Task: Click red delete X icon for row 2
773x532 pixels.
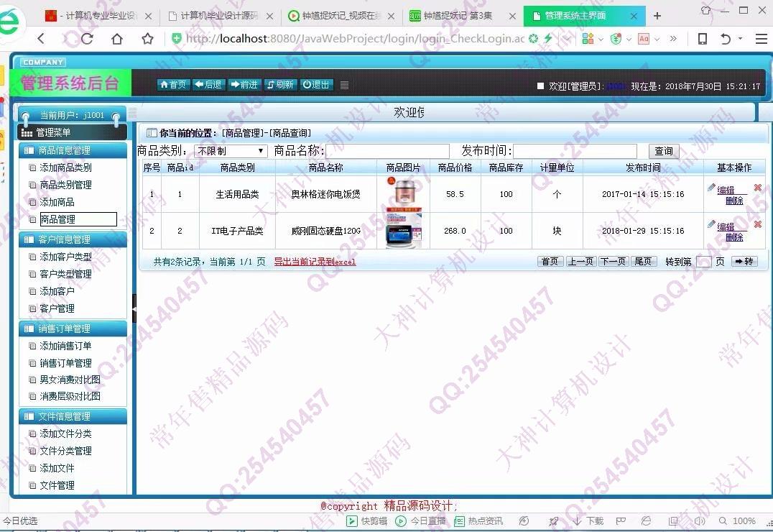Action: 758,224
